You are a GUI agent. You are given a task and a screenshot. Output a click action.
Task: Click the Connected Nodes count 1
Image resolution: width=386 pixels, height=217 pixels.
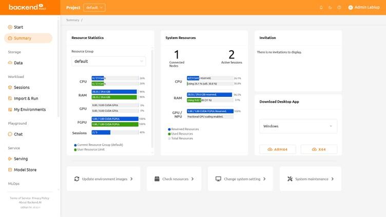pyautogui.click(x=177, y=54)
